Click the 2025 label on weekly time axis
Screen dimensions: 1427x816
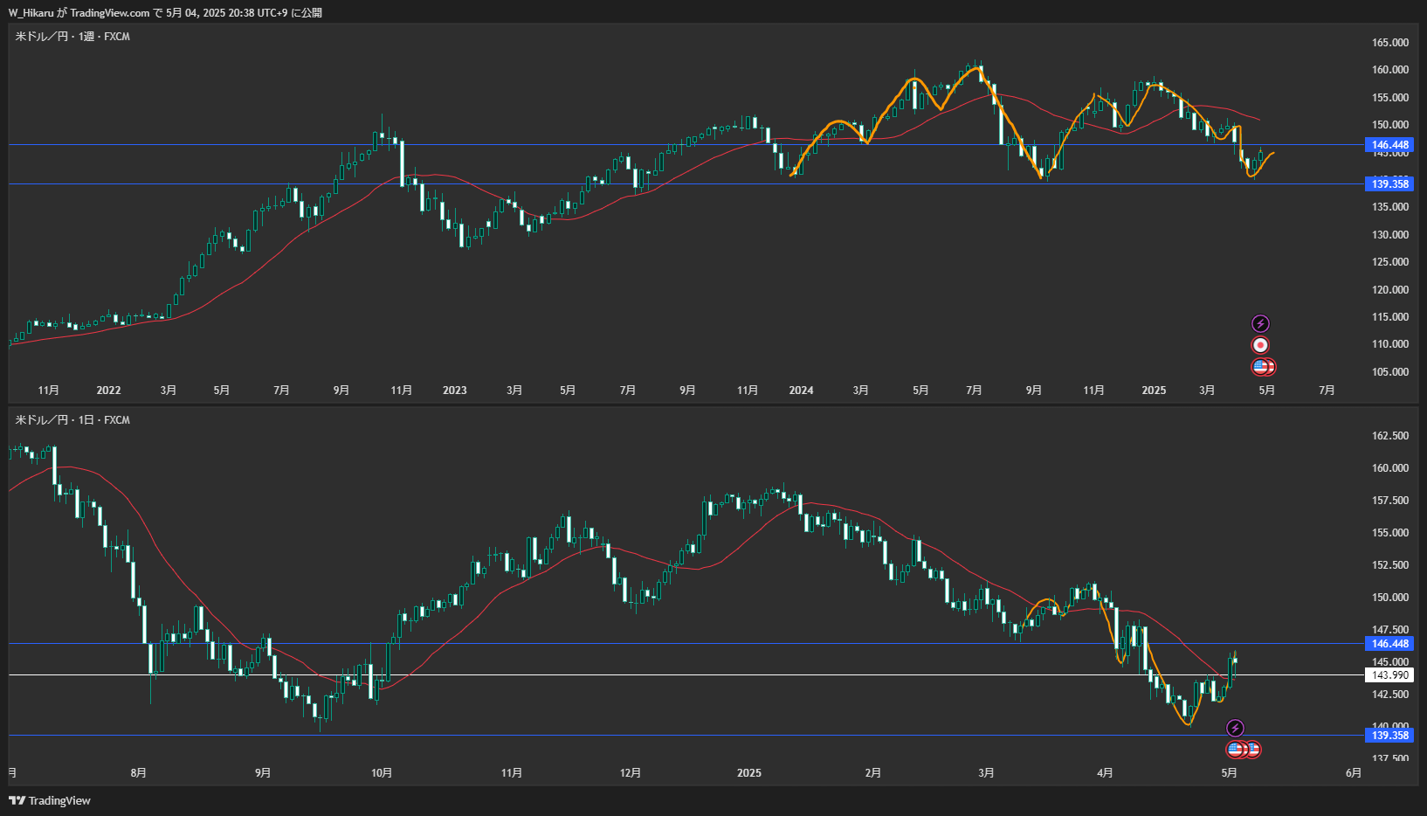point(1154,391)
